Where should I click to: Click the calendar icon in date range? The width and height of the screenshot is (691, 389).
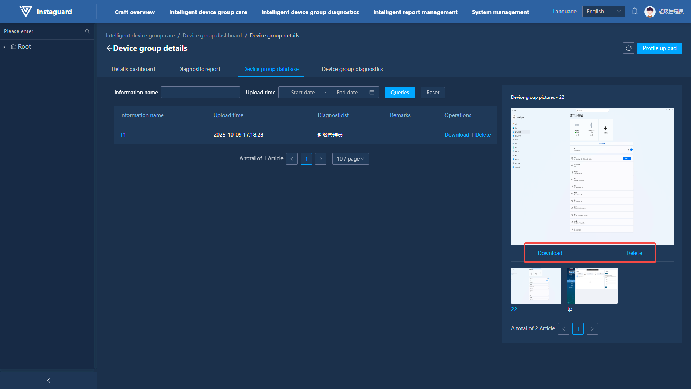[x=372, y=93]
